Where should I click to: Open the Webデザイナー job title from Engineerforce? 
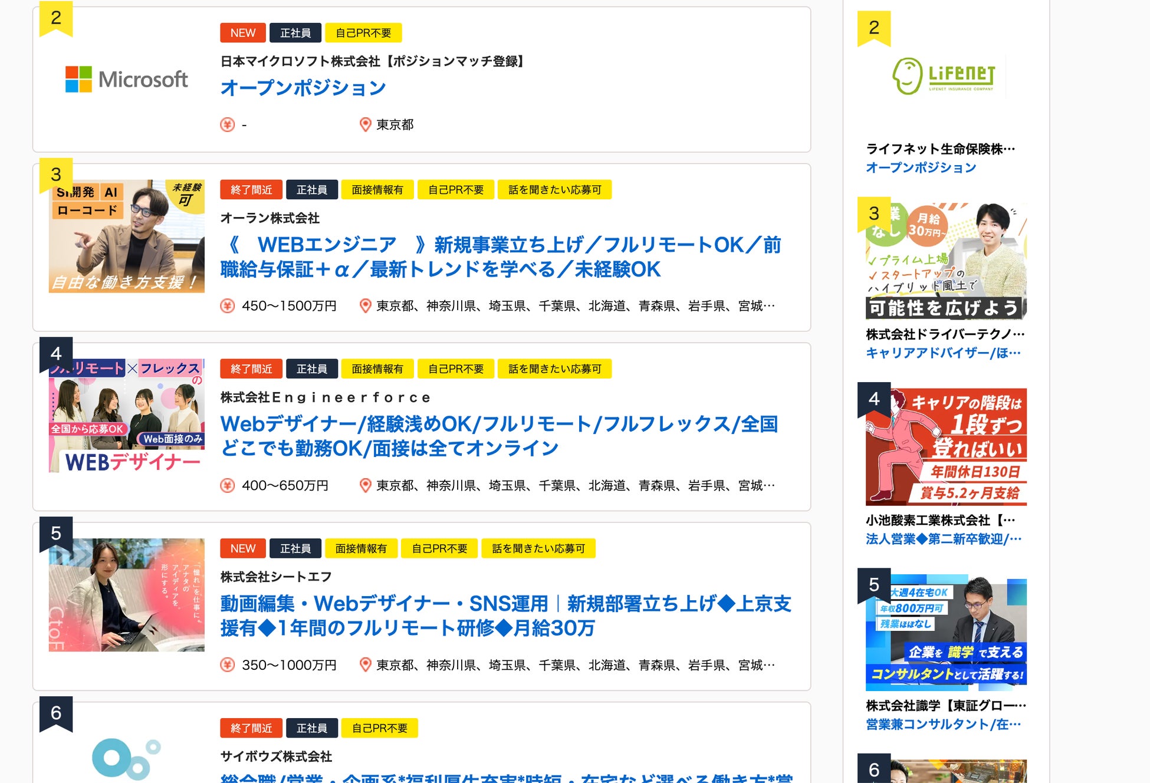coord(499,436)
